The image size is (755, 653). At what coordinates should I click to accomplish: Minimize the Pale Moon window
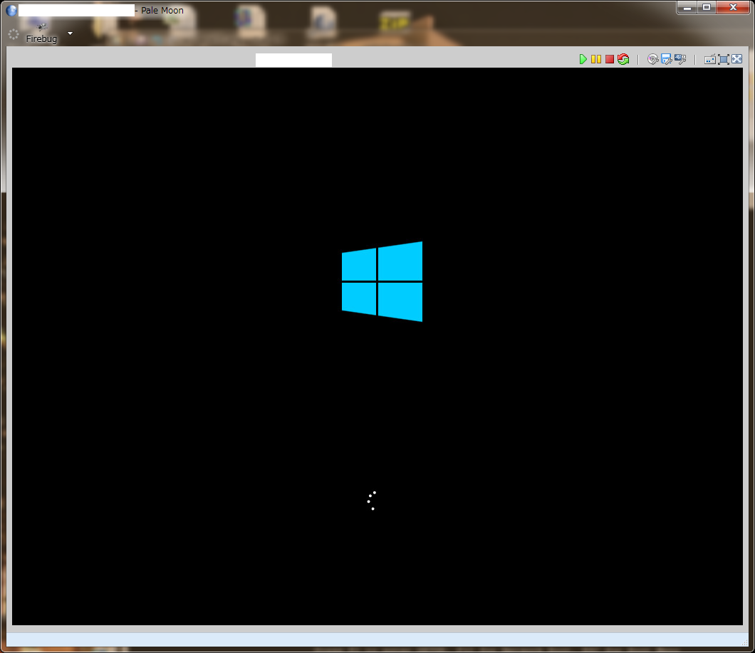coord(687,8)
